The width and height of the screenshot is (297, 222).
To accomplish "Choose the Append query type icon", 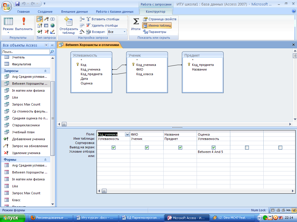I will tap(40, 32).
